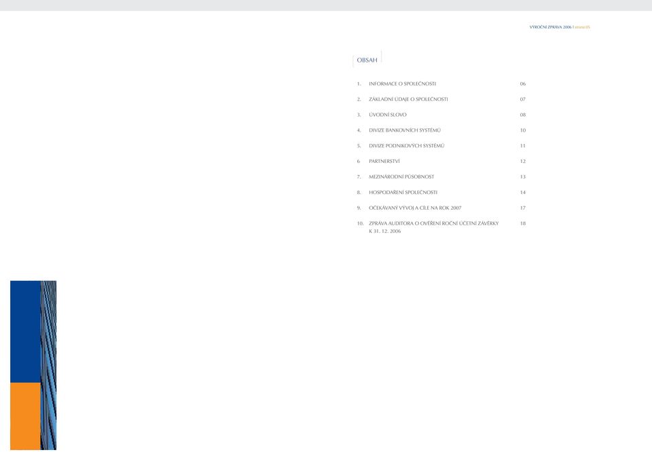Click page number 08 in contents
Viewport: 652px width, 452px height.
pos(523,115)
